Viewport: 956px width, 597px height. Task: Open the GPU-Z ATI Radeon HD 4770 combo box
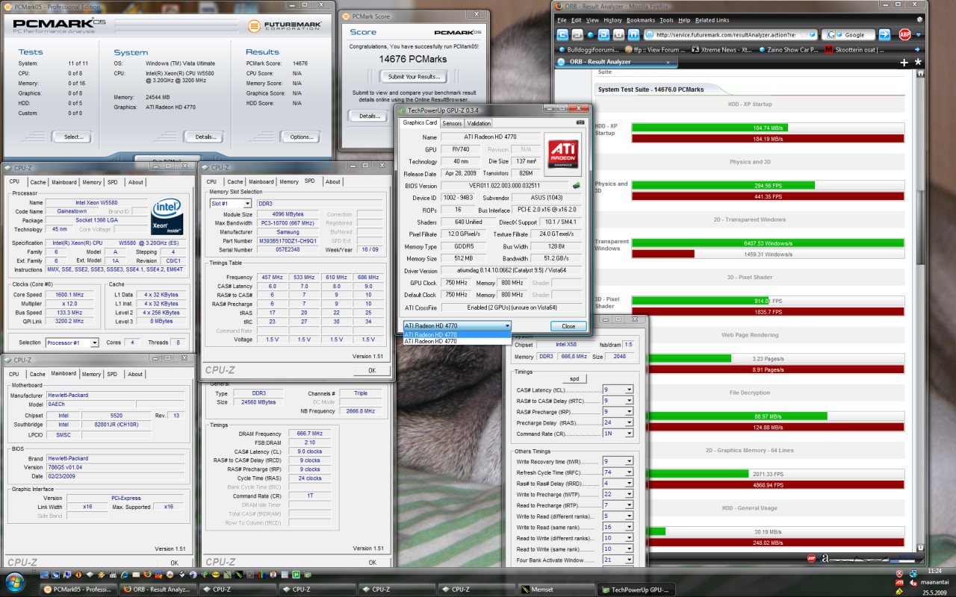click(x=457, y=326)
